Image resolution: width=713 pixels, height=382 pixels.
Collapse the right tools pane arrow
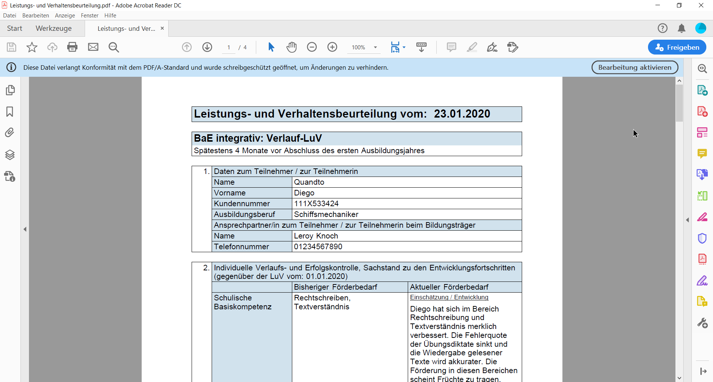[687, 220]
